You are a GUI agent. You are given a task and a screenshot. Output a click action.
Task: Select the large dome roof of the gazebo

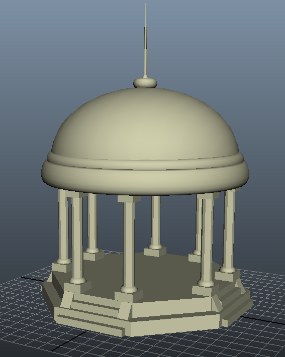145,123
